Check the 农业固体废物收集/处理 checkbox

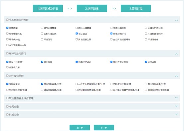[x=77, y=90]
